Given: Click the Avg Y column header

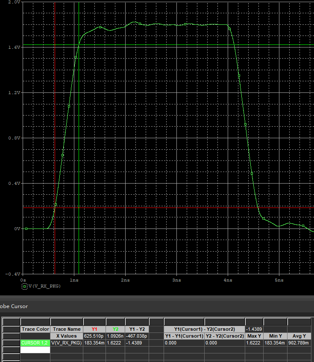Looking at the screenshot, I should coord(299,336).
